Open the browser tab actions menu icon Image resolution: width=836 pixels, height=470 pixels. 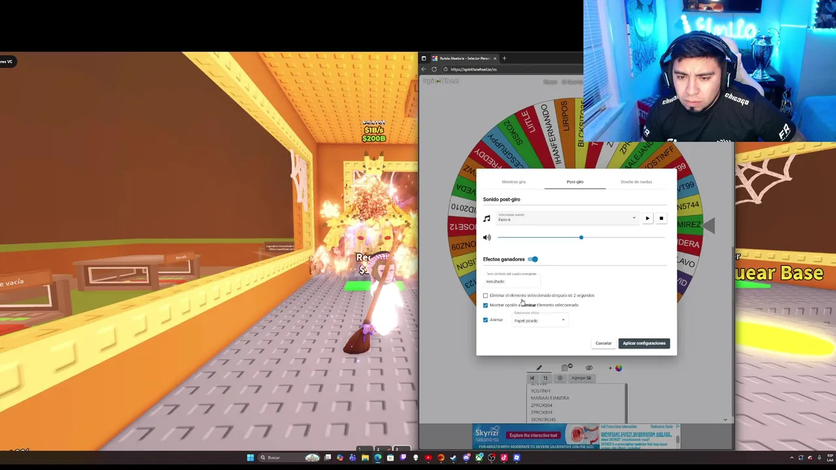pos(423,59)
